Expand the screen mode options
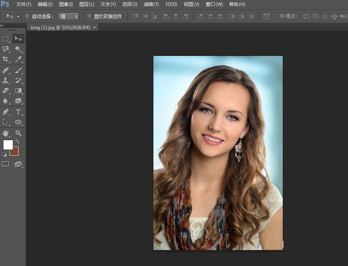348x266 pixels. tap(18, 163)
